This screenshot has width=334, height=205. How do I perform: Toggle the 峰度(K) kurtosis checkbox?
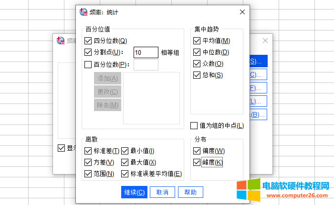197,163
